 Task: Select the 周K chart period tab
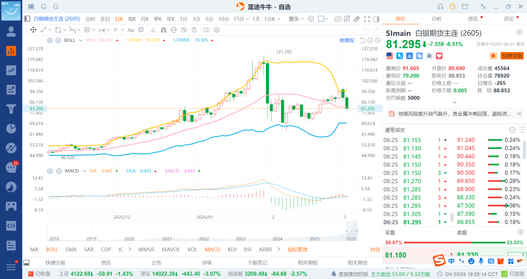(x=132, y=19)
